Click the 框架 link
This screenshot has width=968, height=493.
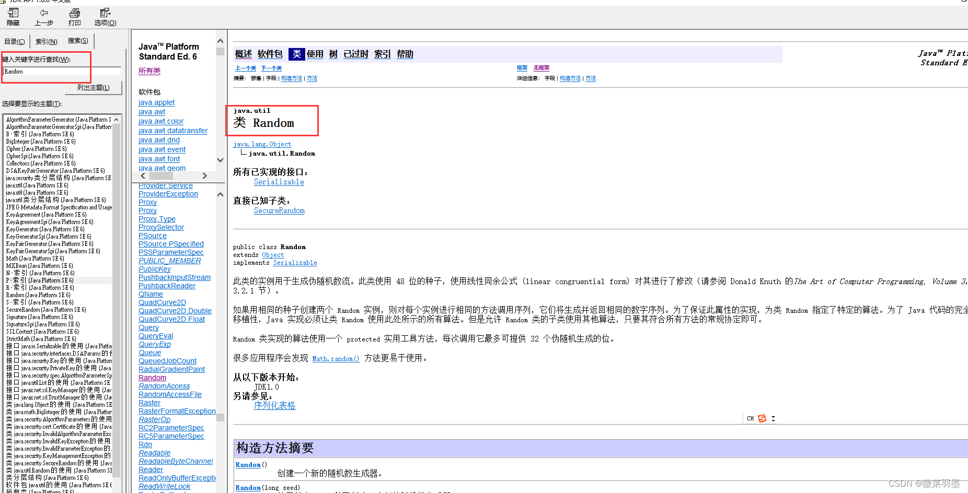(x=522, y=68)
